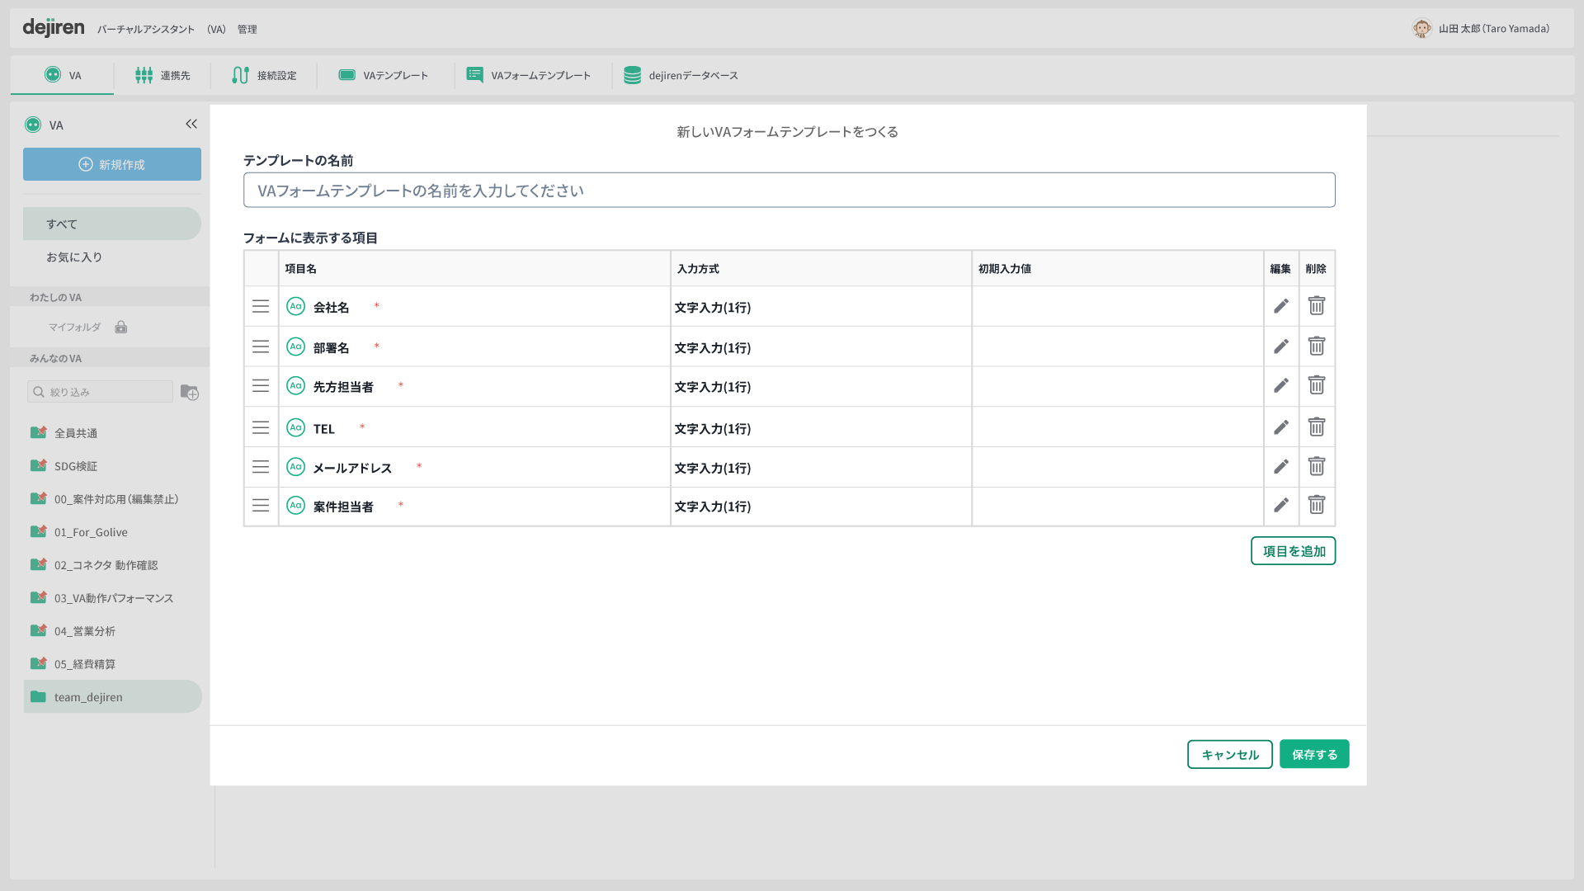
Task: Click the lock icon beside マイフォルダ
Action: point(121,327)
